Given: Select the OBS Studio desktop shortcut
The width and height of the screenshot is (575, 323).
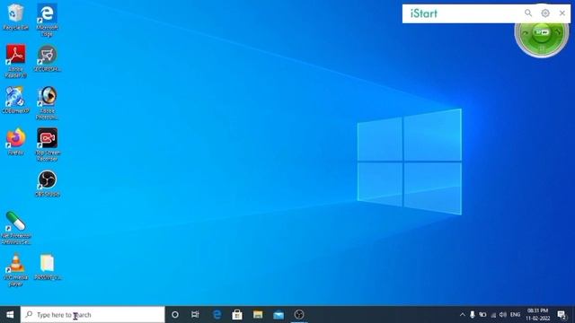Looking at the screenshot, I should pyautogui.click(x=47, y=184).
